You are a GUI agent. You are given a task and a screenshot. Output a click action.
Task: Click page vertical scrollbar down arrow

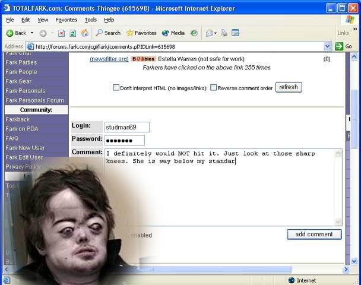354,261
